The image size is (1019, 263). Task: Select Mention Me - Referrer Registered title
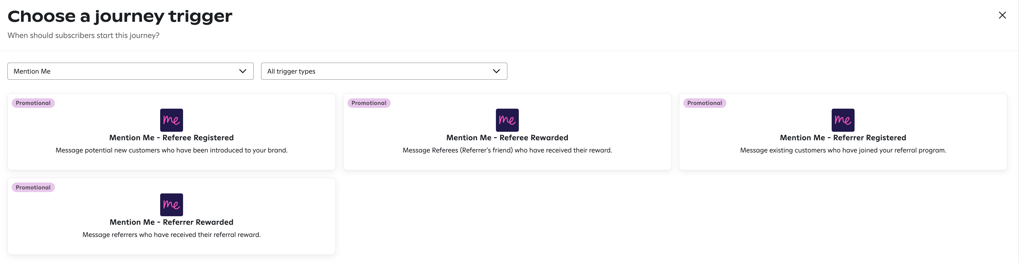(843, 138)
